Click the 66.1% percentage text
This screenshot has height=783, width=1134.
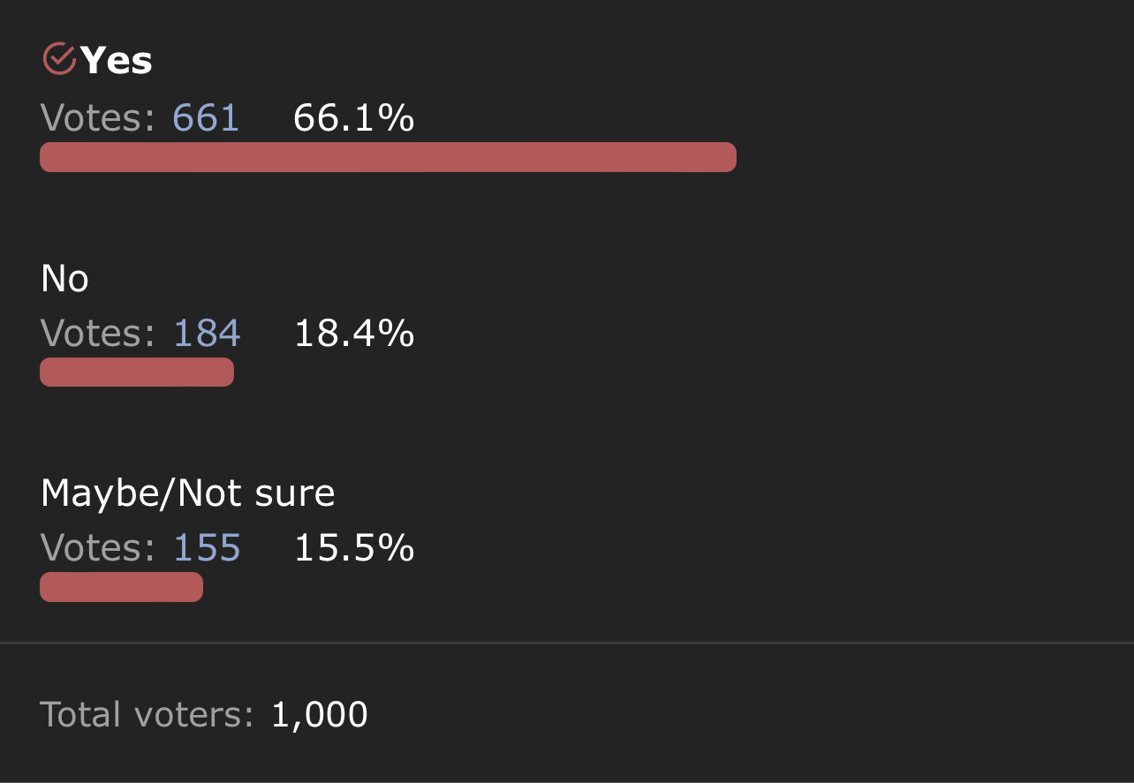tap(353, 117)
